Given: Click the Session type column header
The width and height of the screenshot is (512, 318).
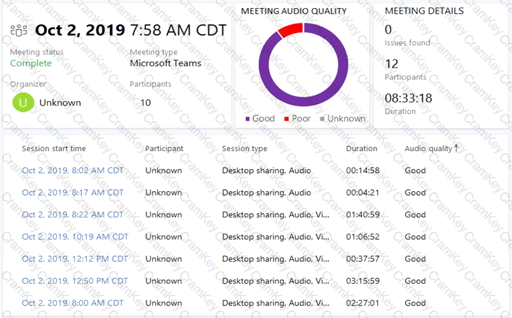Looking at the screenshot, I should click(x=244, y=149).
